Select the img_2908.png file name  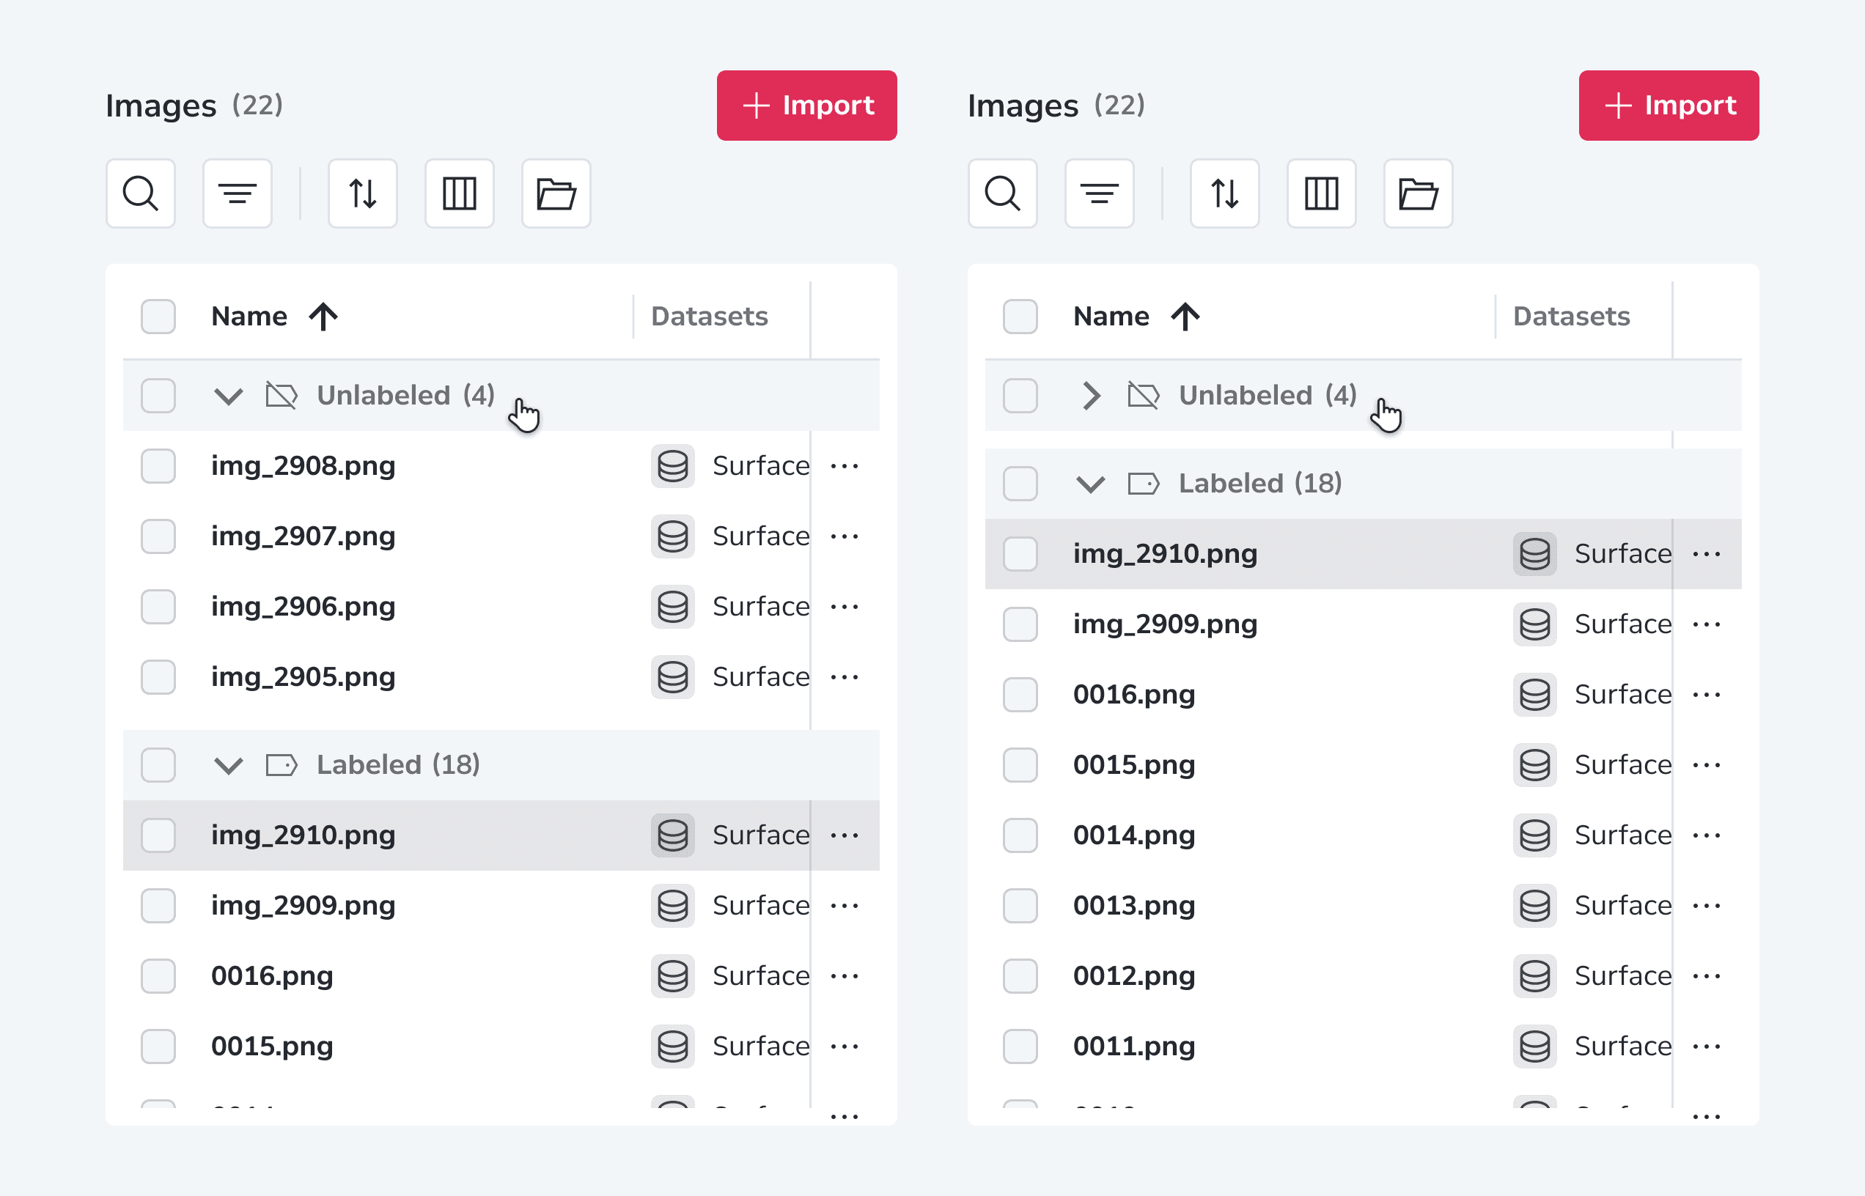point(303,466)
